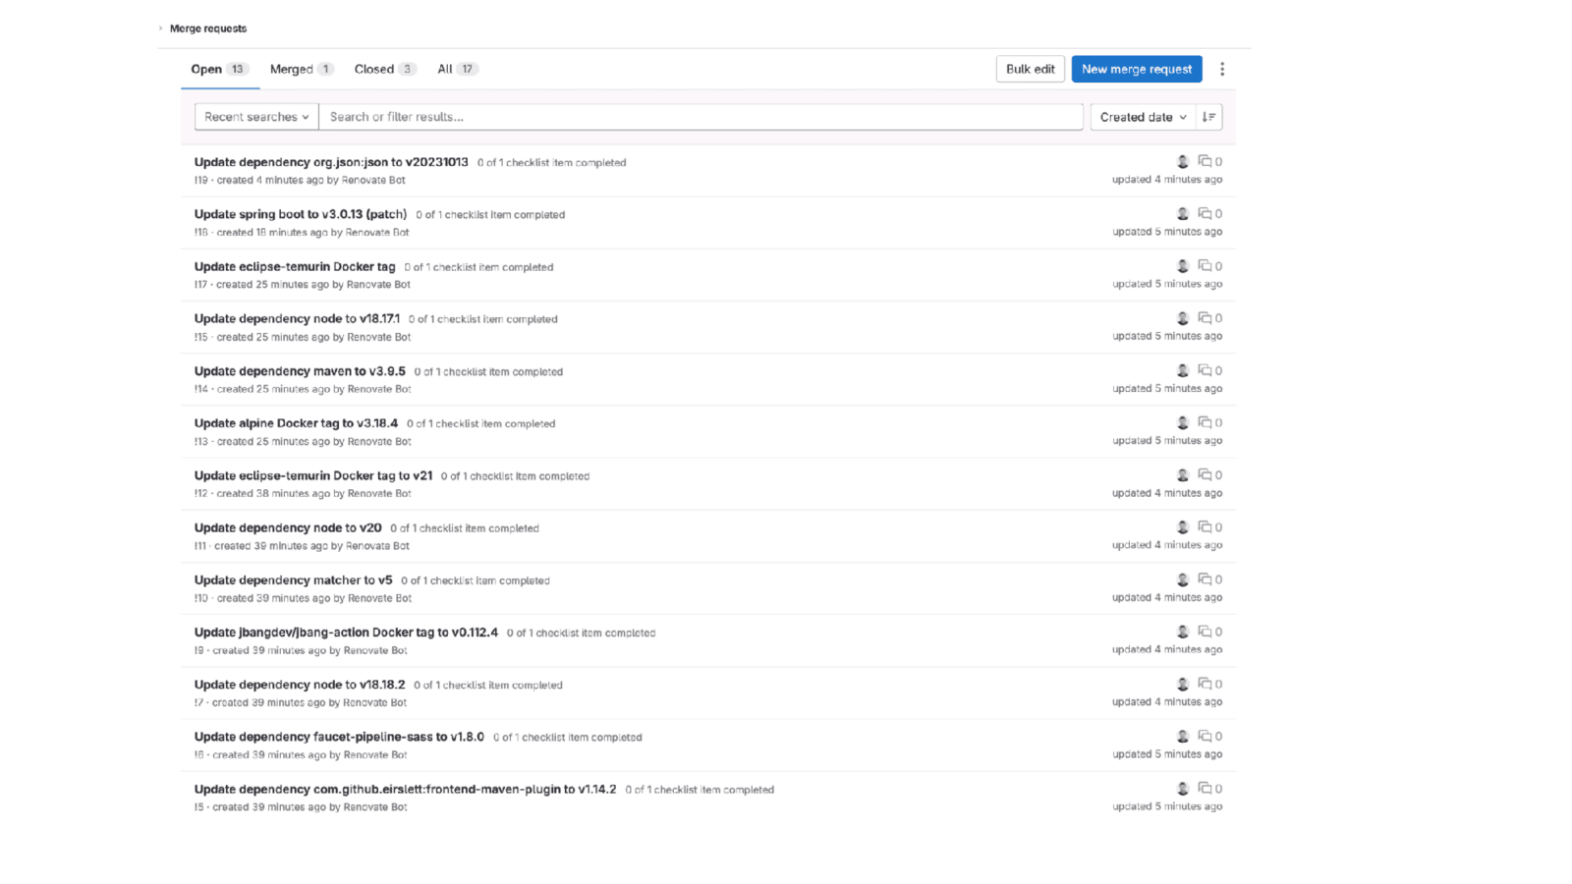Click assignee avatar for maven v3.9.5 update
The height and width of the screenshot is (884, 1572).
[1183, 370]
